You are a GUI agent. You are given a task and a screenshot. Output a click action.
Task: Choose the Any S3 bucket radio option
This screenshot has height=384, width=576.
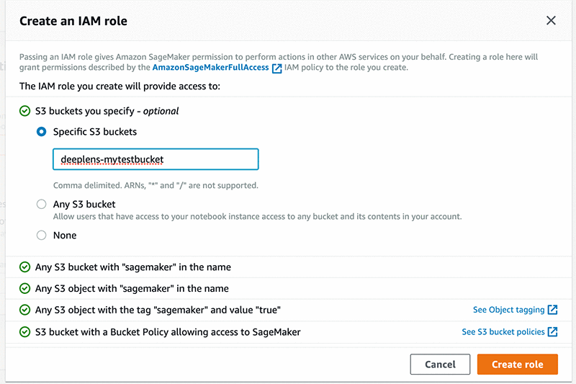[x=42, y=205]
